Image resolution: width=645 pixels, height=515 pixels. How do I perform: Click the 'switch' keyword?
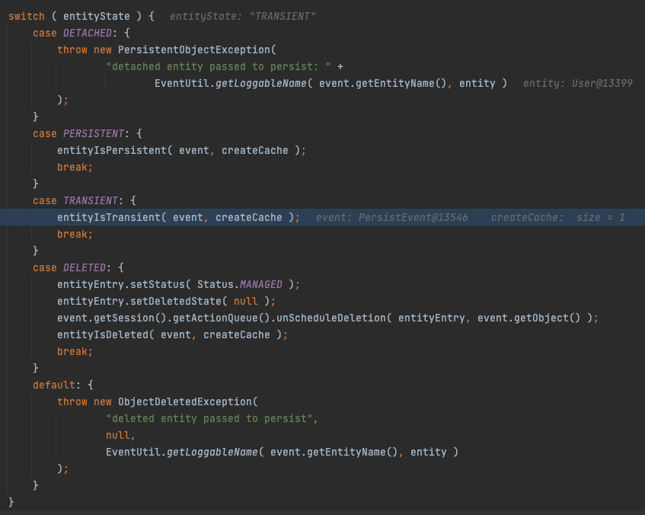point(27,17)
